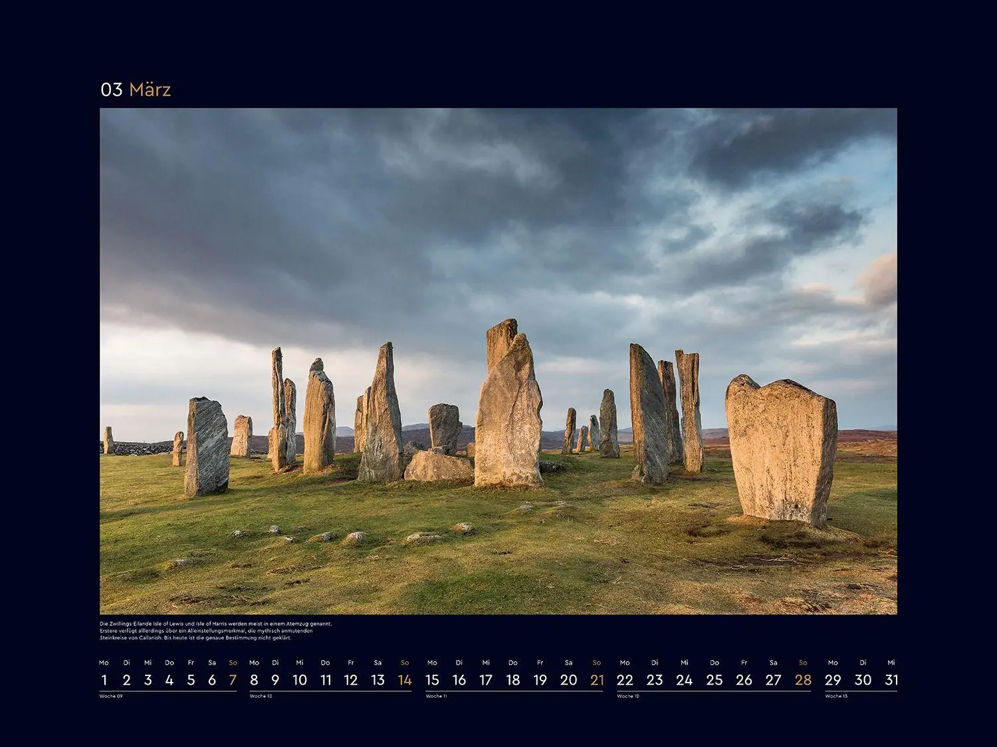Select day 15 in the calendar row
The width and height of the screenshot is (997, 747).
(x=432, y=680)
